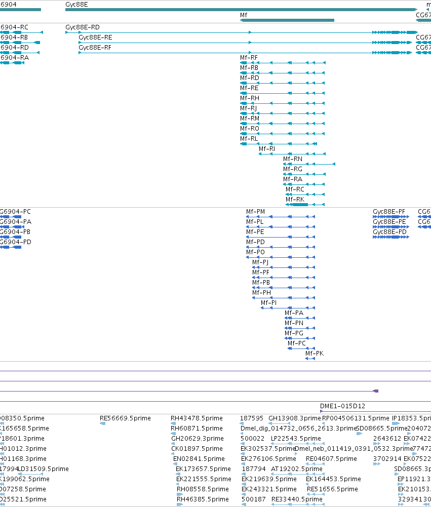The height and width of the screenshot is (507, 431).
Task: Select transcript Mf-RF
Action: pos(249,58)
